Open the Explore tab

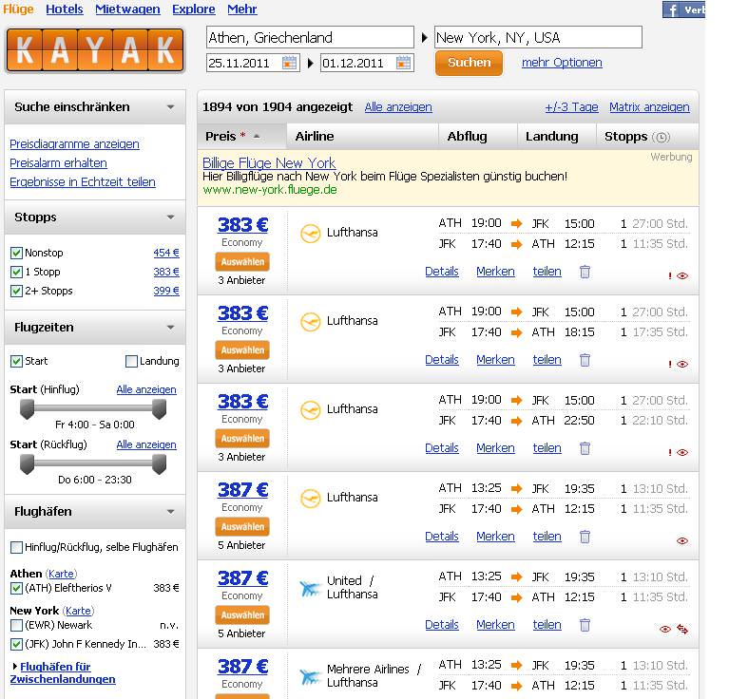(x=193, y=9)
